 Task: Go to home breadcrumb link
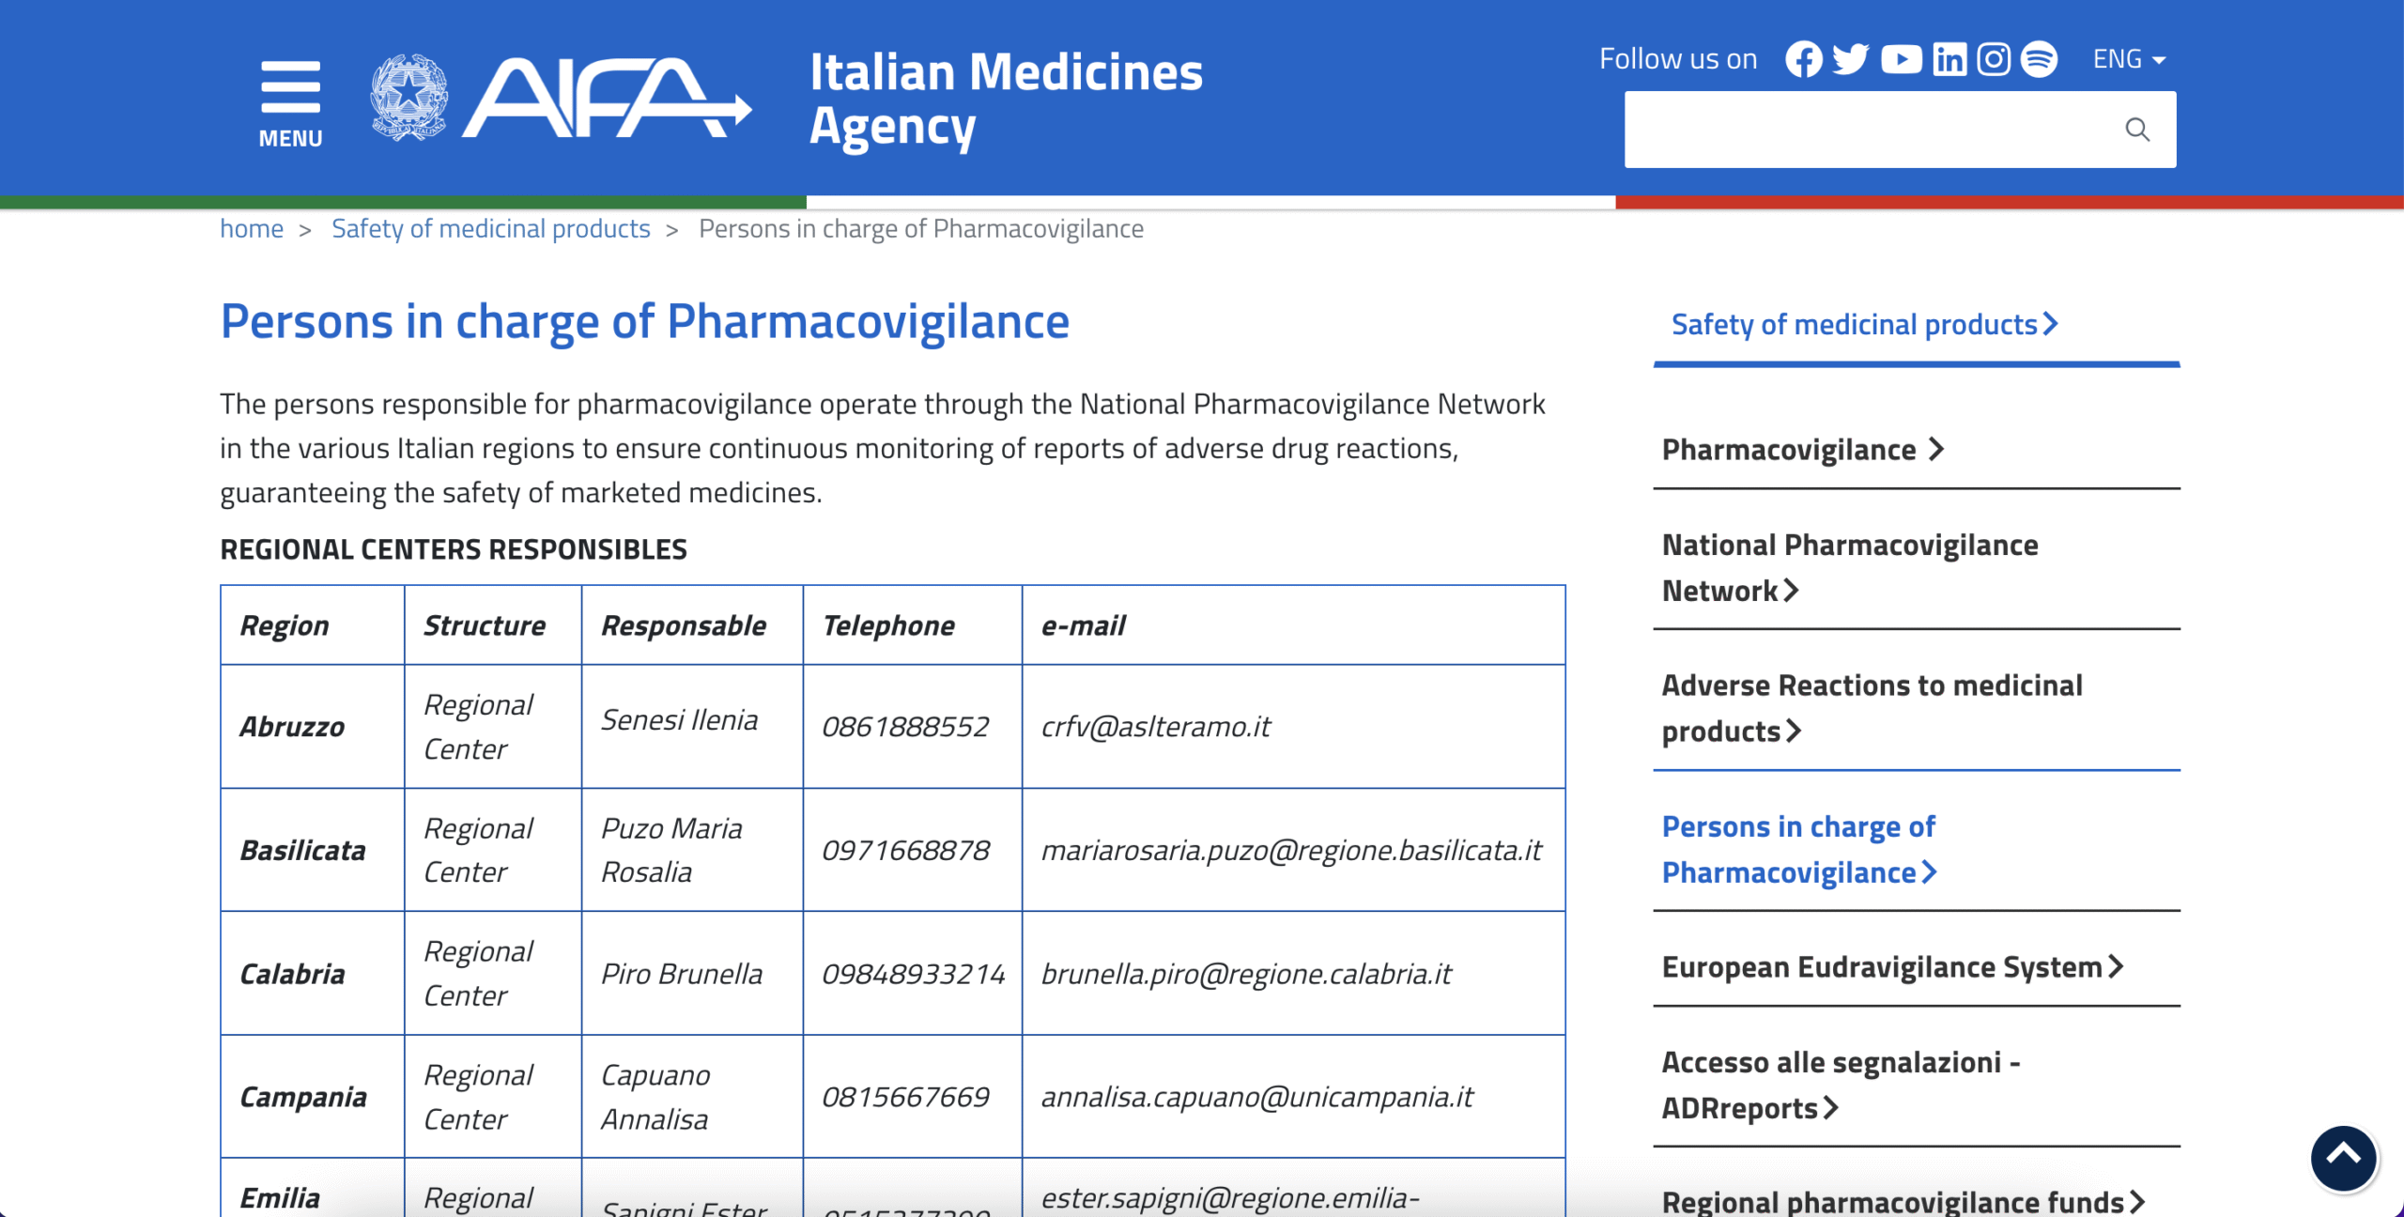click(252, 228)
